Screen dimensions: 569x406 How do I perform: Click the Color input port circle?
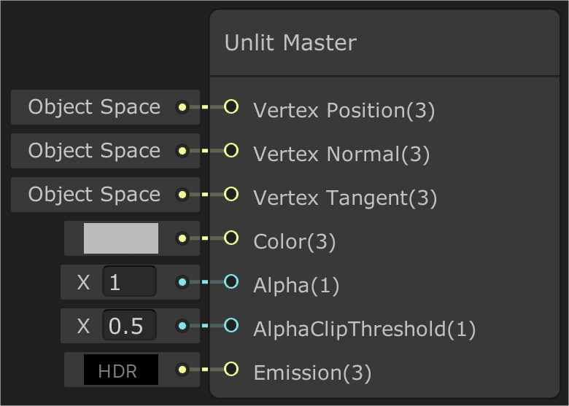[x=231, y=238]
